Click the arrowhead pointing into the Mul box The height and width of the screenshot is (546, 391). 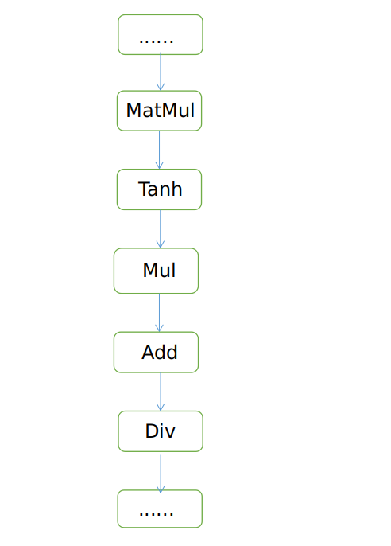pos(161,244)
